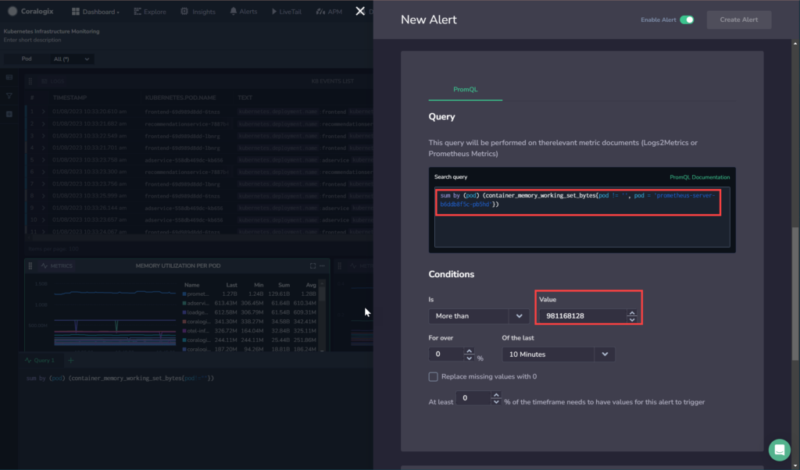Image resolution: width=800 pixels, height=470 pixels.
Task: Click the filter funnel icon in dashboard sidebar
Action: (x=9, y=96)
